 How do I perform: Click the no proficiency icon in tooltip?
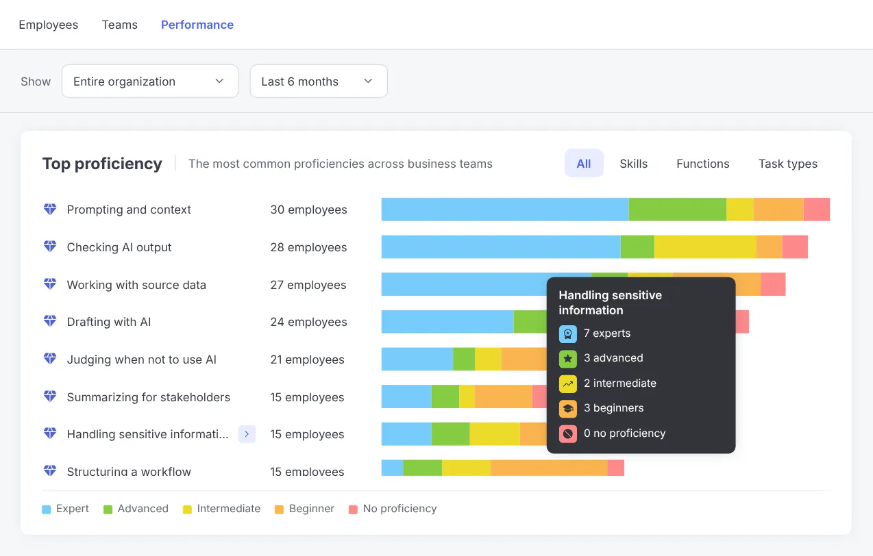(567, 433)
